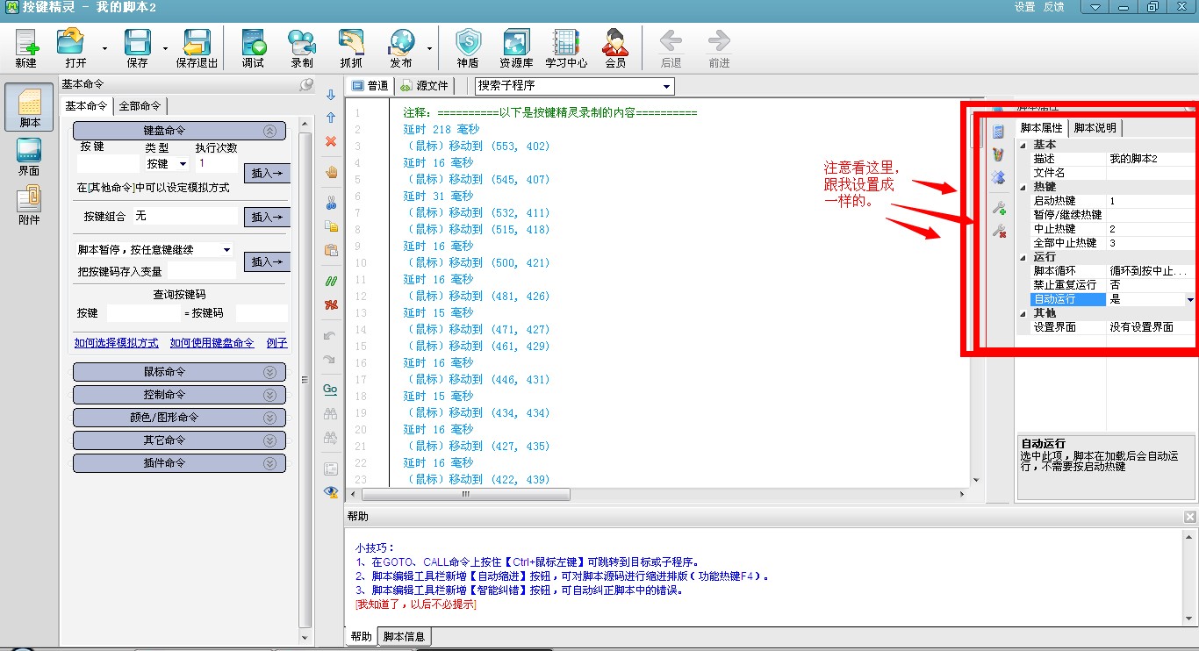This screenshot has height=651, width=1199.
Task: Switch to 源文件 source tab
Action: point(424,86)
